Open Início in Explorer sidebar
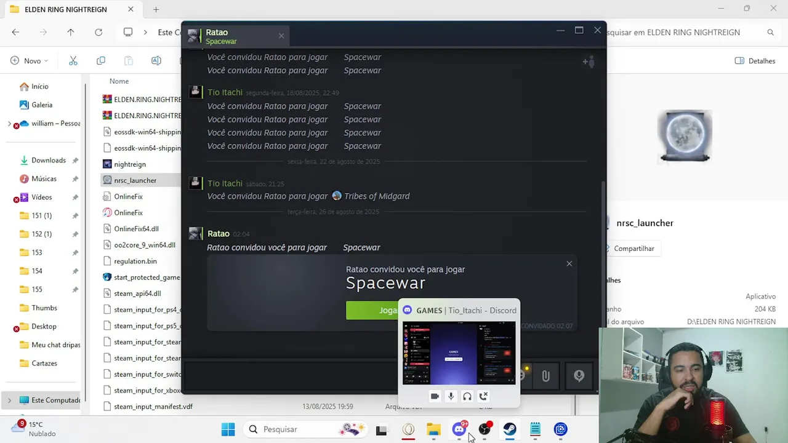 click(39, 86)
